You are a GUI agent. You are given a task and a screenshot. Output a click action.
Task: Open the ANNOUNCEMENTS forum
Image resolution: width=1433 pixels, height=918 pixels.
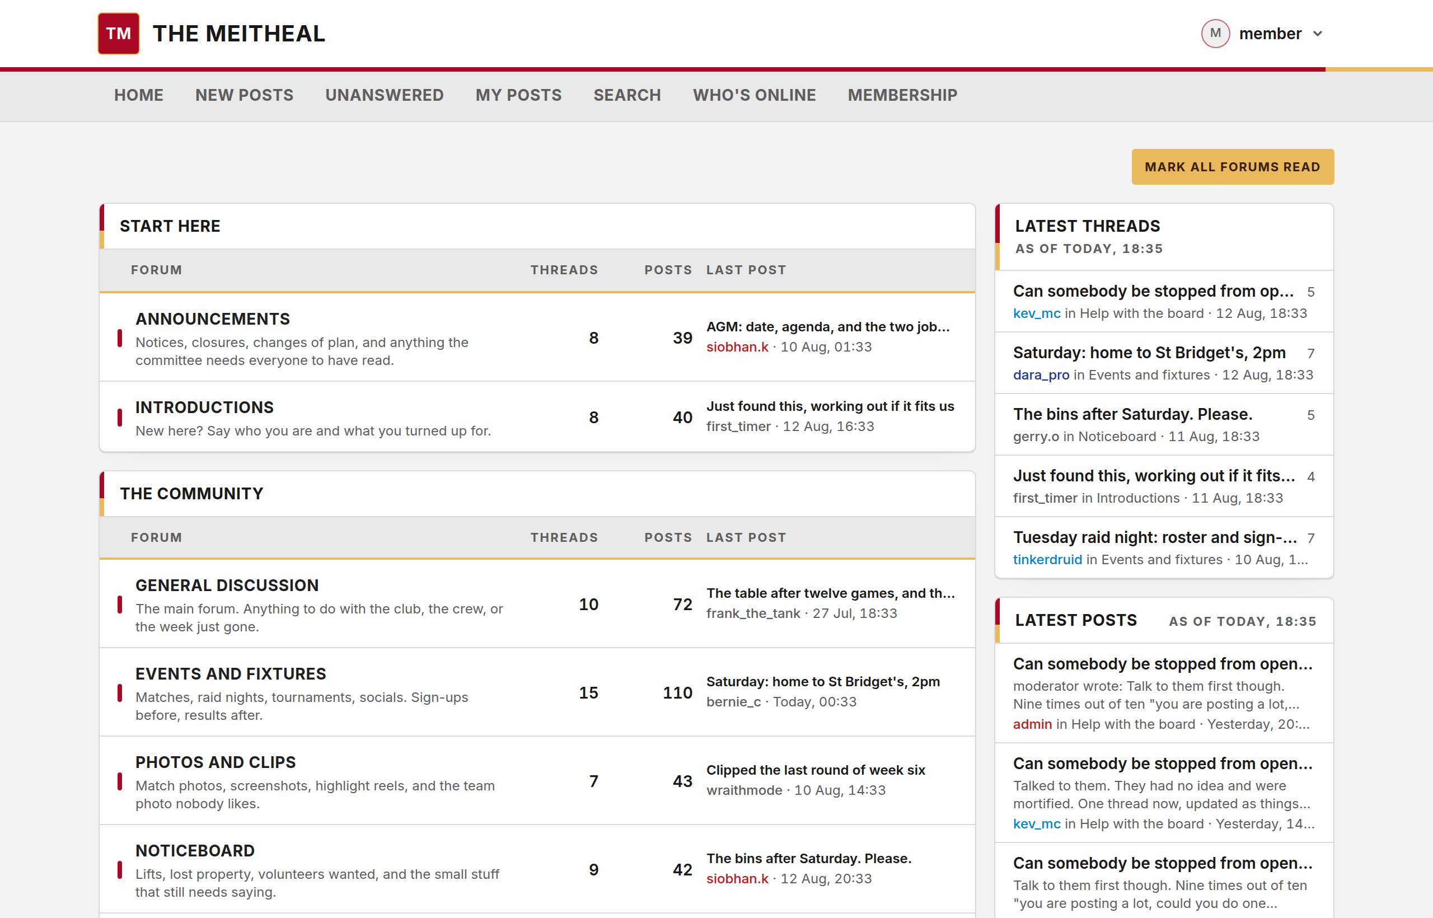(x=213, y=319)
